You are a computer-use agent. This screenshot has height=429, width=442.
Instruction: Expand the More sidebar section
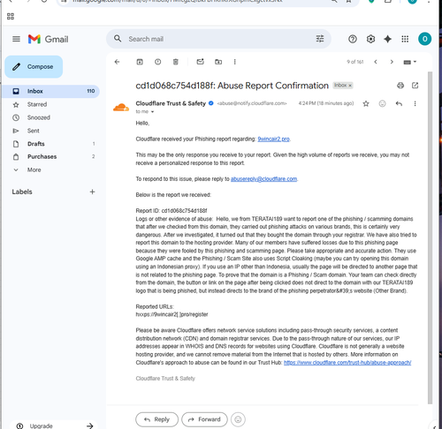tap(34, 169)
